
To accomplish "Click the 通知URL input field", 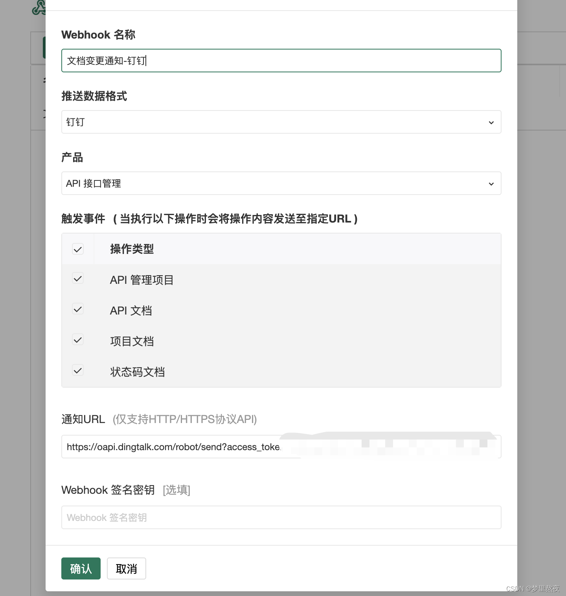I will click(281, 447).
